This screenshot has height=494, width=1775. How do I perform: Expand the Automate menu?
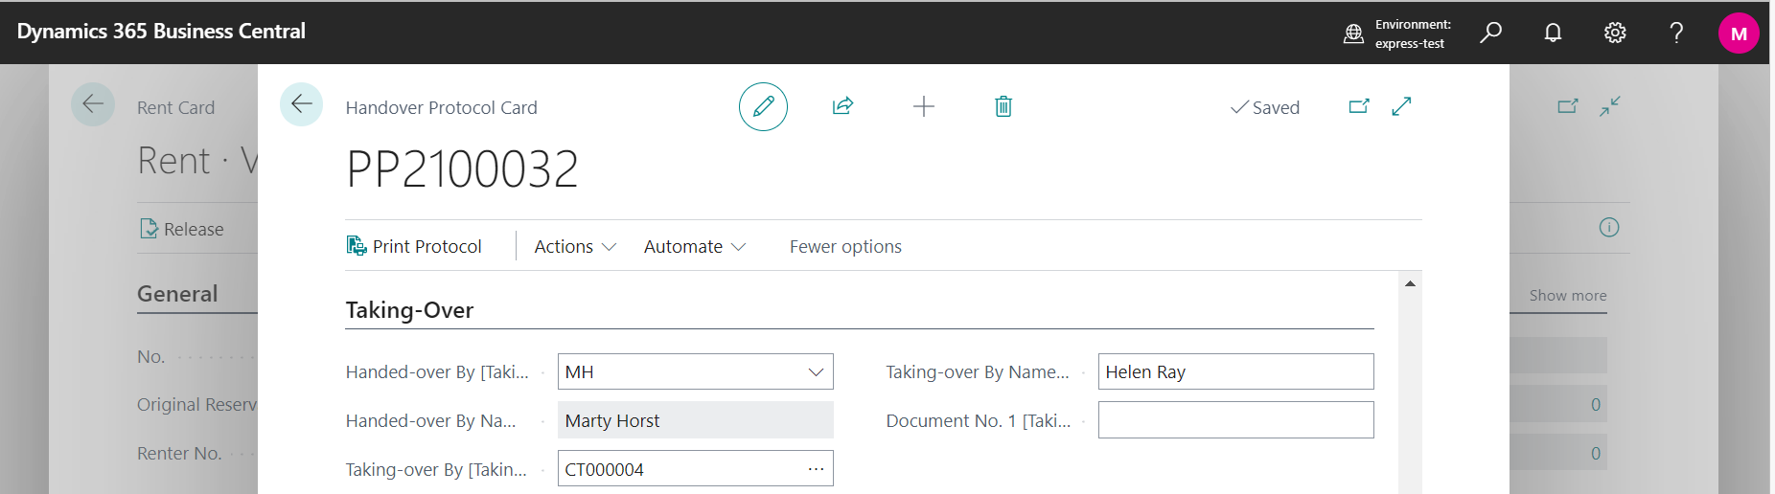tap(694, 247)
